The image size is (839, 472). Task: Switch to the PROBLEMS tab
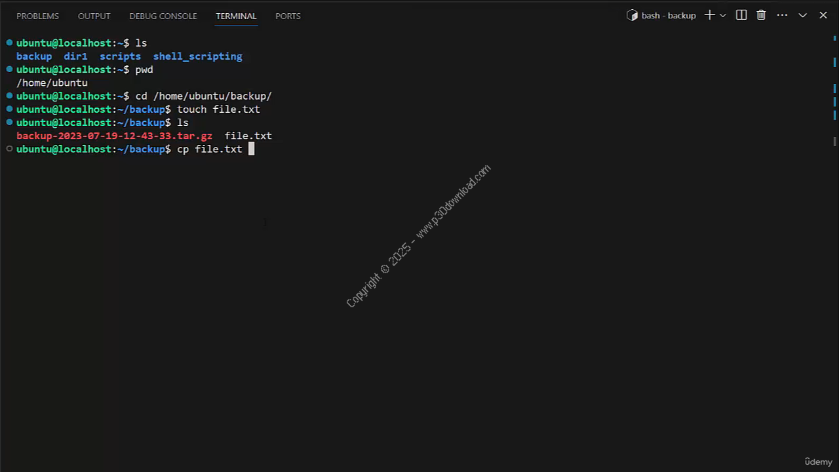(37, 16)
